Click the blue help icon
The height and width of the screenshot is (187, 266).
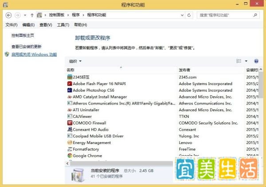[256, 61]
